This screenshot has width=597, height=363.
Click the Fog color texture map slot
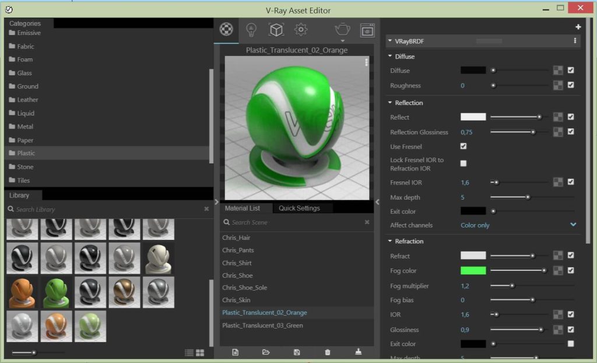tap(558, 270)
